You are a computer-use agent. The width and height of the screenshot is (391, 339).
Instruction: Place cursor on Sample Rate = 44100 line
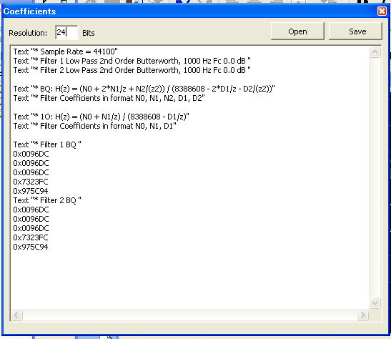click(65, 51)
